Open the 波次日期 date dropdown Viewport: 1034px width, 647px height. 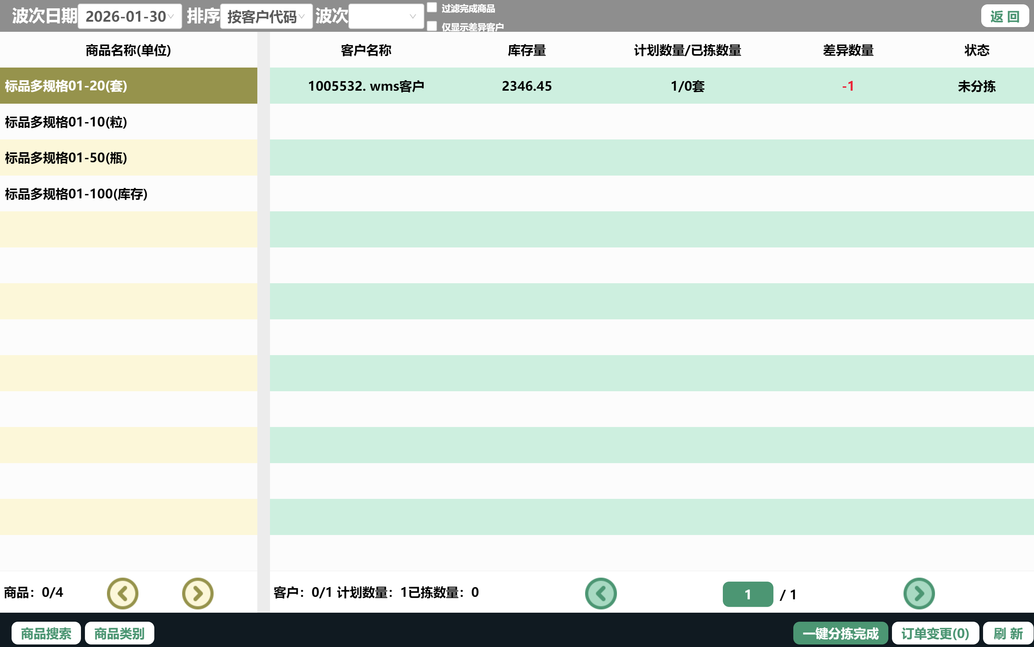(x=130, y=17)
